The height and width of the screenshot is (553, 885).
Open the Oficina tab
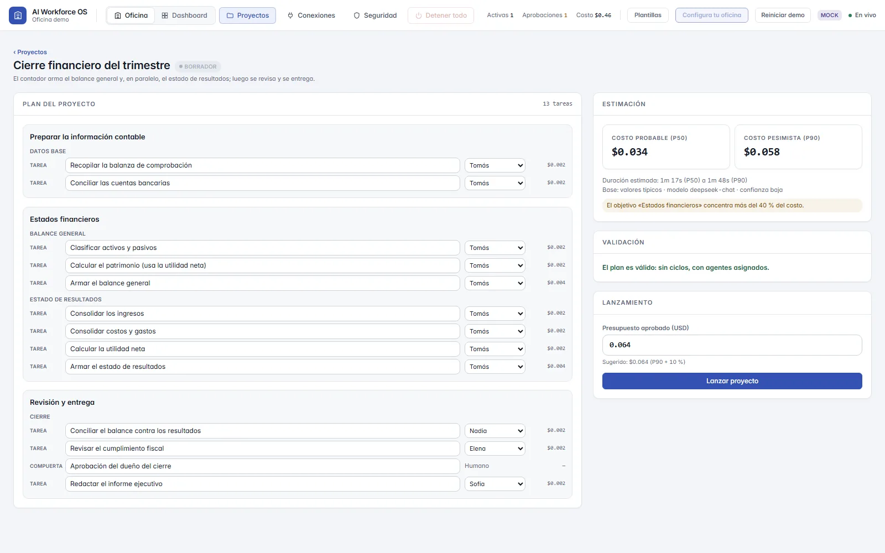[x=131, y=15]
